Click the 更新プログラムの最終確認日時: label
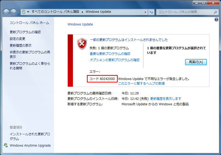This screenshot has height=155, width=221. (x=90, y=93)
